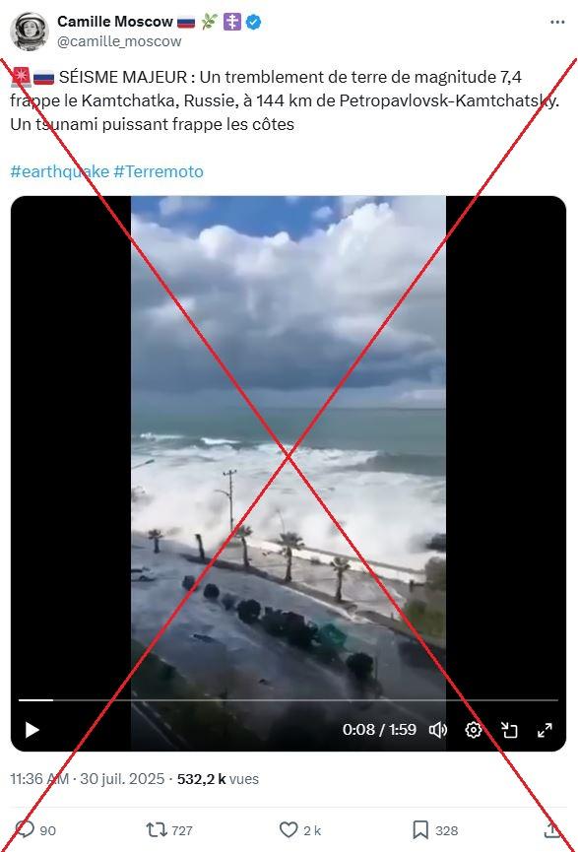Open Camille Moscow profile avatar
This screenshot has width=578, height=852.
(x=30, y=31)
